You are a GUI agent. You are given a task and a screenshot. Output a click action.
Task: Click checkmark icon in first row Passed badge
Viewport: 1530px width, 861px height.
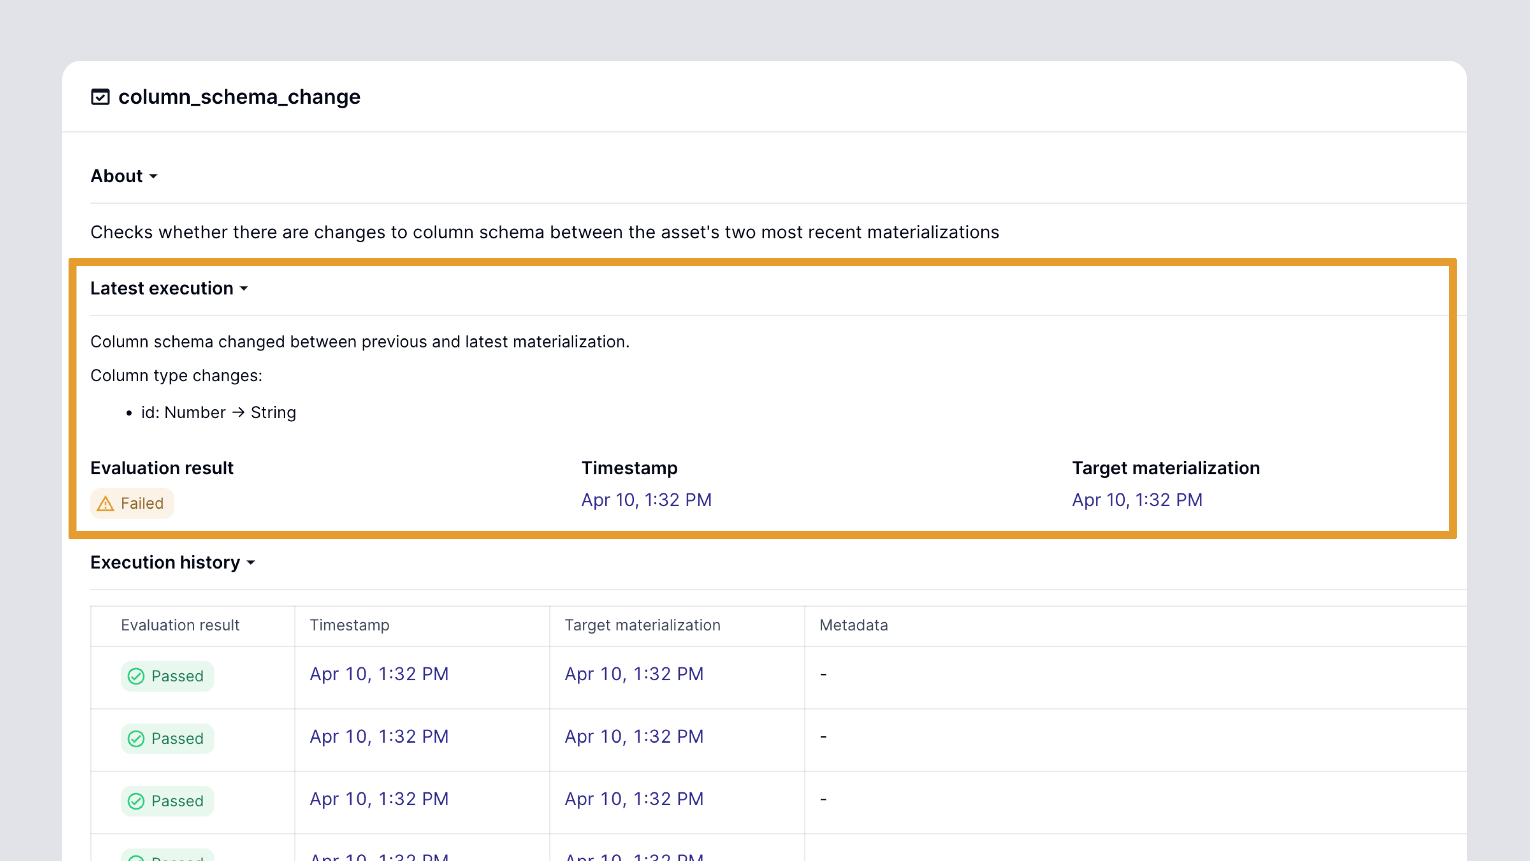coord(136,676)
